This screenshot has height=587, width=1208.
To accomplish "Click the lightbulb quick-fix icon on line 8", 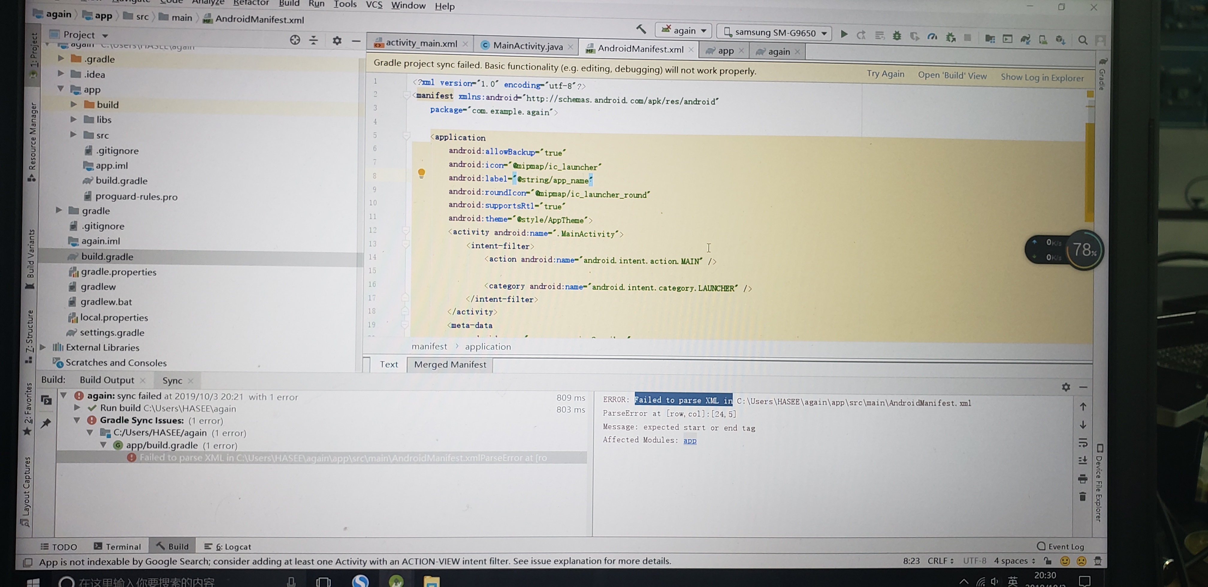I will point(421,173).
